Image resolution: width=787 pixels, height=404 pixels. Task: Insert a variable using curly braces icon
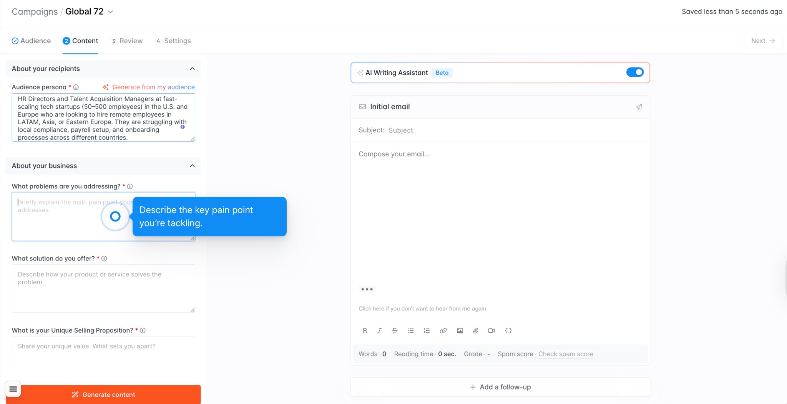(x=508, y=331)
